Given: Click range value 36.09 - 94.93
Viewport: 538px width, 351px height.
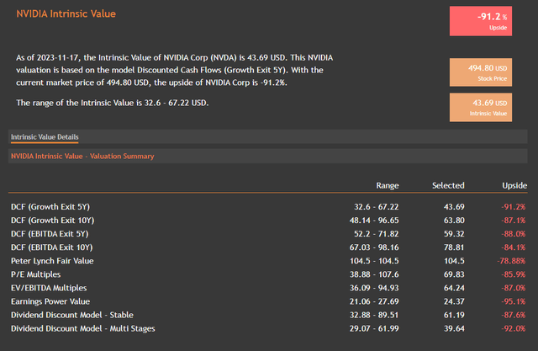Looking at the screenshot, I should coord(374,288).
